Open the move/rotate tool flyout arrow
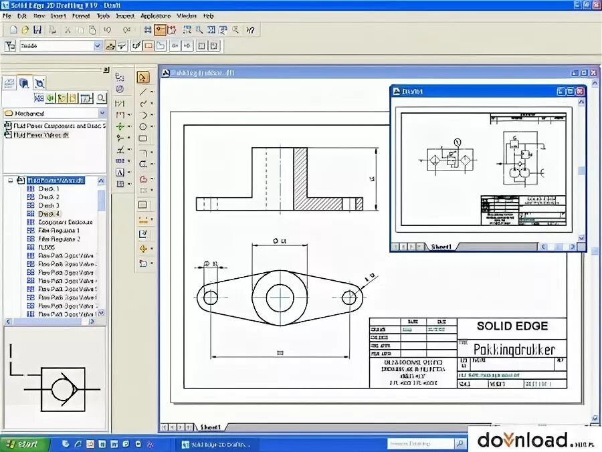This screenshot has width=602, height=452. click(x=152, y=249)
